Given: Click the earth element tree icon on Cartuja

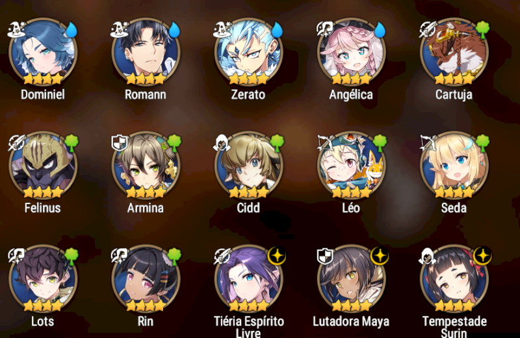Looking at the screenshot, I should point(482,29).
